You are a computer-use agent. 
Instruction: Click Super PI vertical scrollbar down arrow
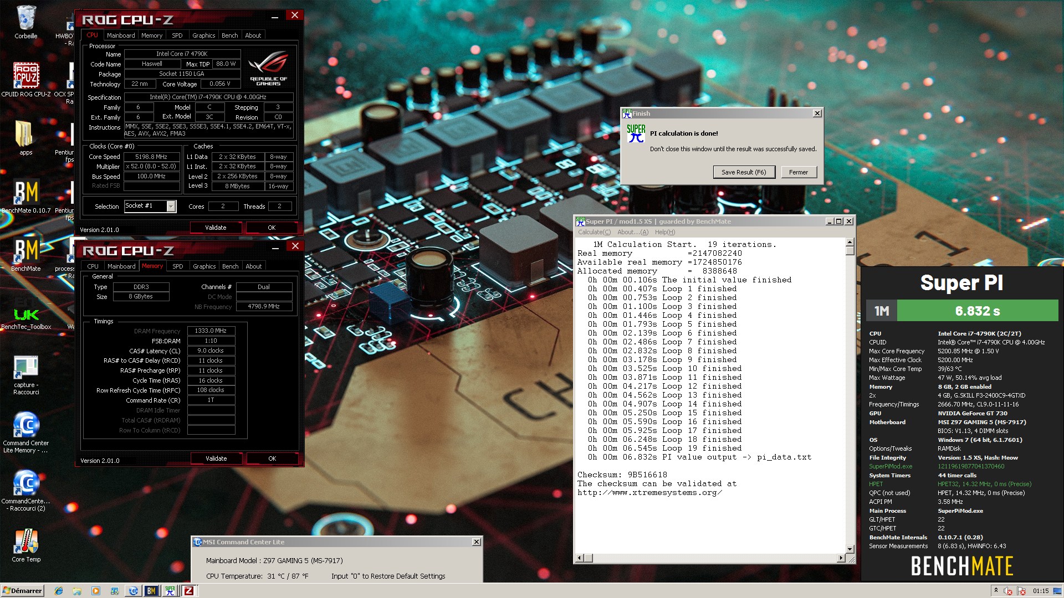[850, 549]
